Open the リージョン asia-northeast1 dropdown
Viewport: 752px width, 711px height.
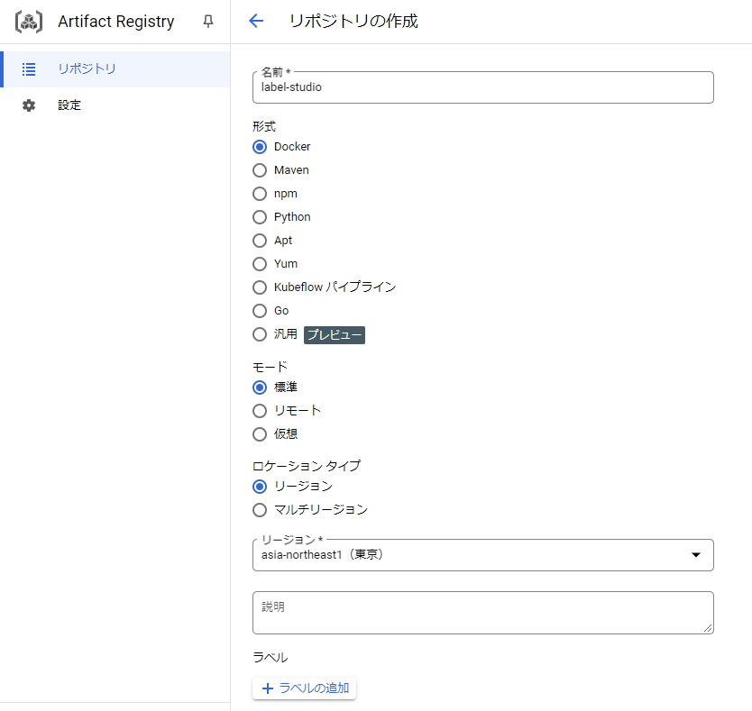coord(483,555)
